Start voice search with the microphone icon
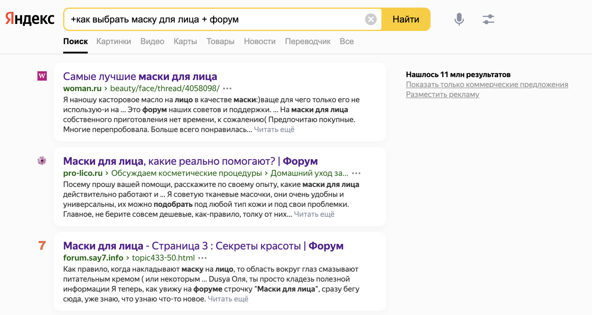 tap(459, 19)
